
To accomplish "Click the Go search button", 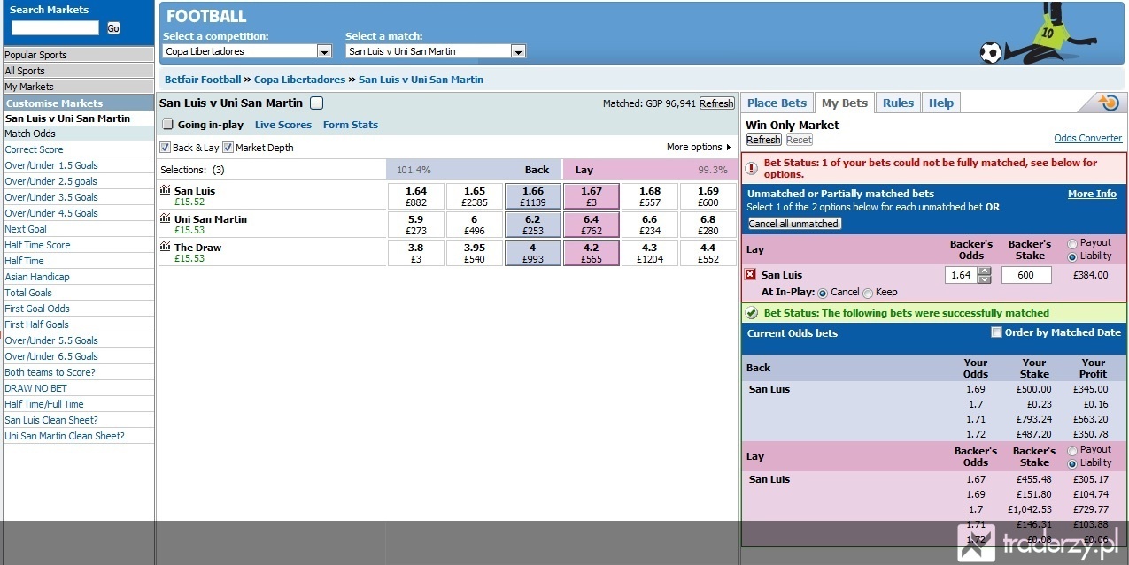I will 113,28.
